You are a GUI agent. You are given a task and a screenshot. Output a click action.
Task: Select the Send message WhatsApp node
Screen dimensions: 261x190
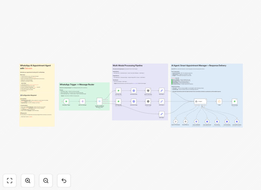point(235,101)
